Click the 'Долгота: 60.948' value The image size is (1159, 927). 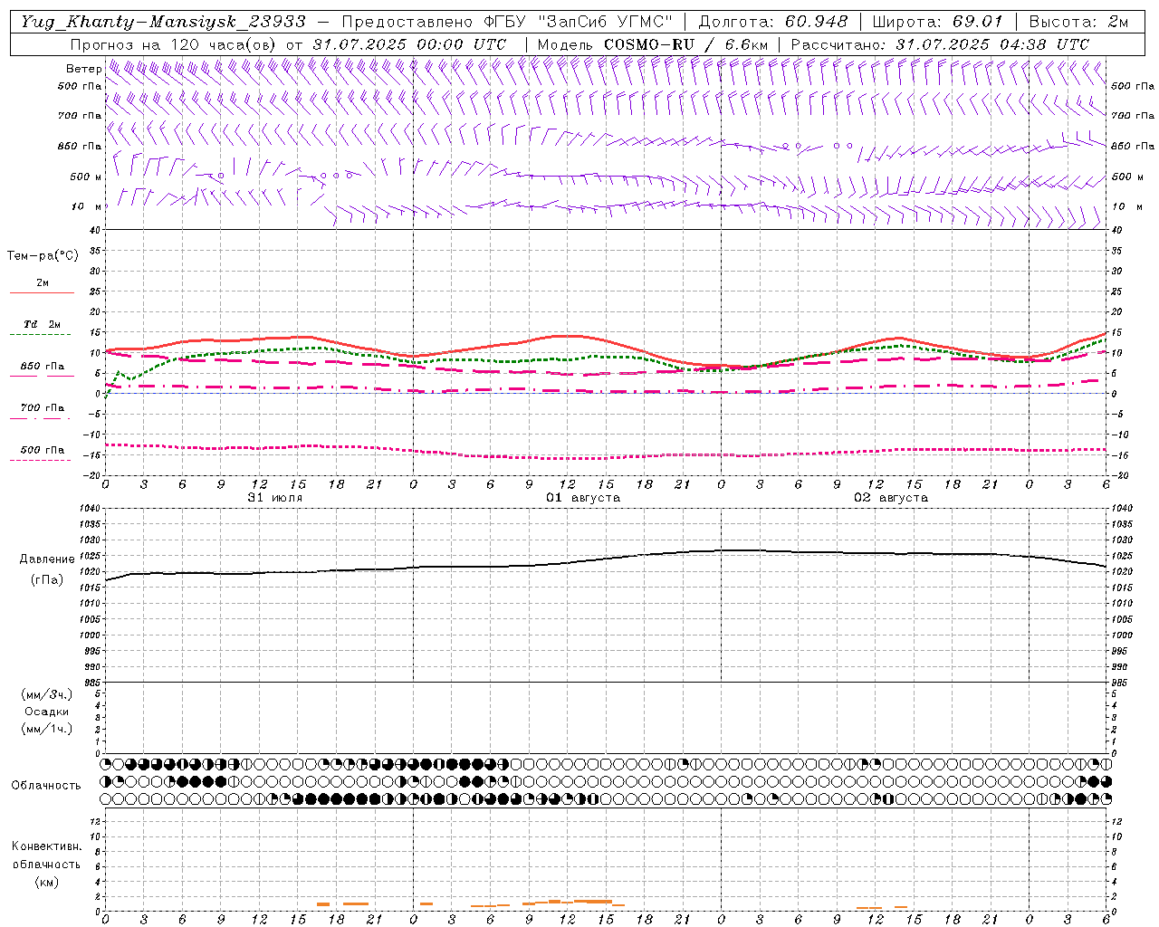pos(773,22)
